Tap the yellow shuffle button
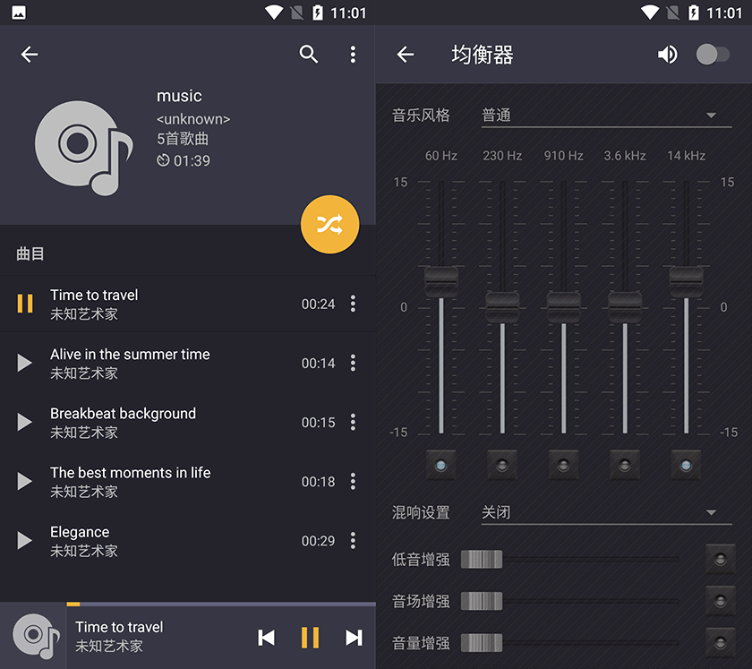752x669 pixels. coord(330,224)
